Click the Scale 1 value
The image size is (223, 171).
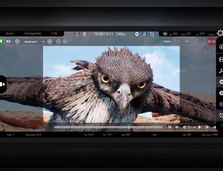[x=10, y=135]
